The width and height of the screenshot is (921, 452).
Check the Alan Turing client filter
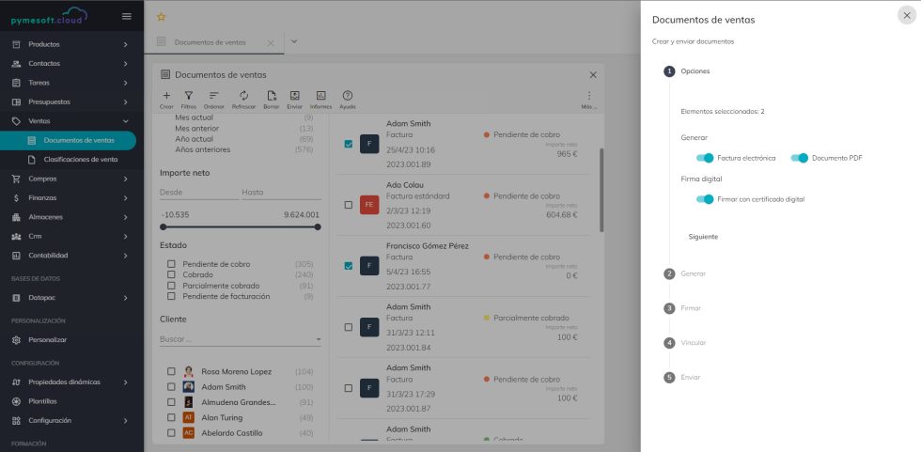point(171,417)
